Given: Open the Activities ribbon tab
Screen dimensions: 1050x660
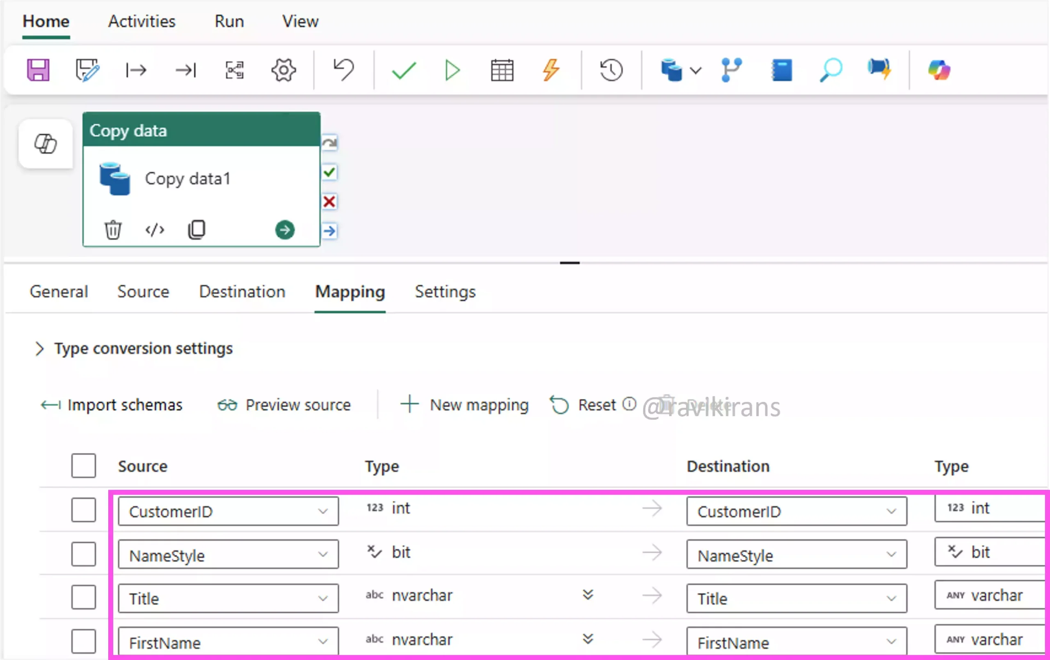Looking at the screenshot, I should [x=142, y=21].
